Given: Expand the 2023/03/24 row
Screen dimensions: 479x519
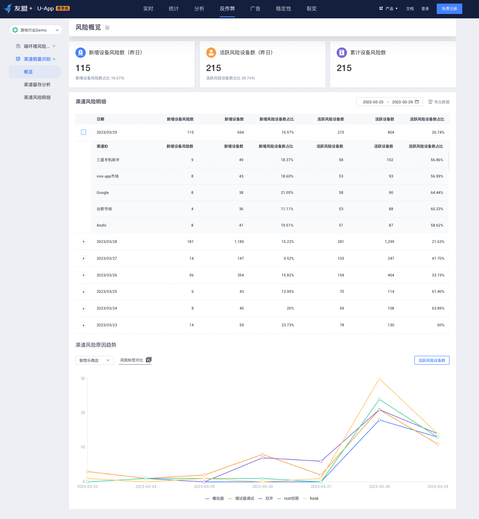Looking at the screenshot, I should pos(83,308).
